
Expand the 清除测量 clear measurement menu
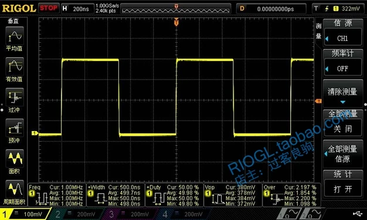click(342, 94)
